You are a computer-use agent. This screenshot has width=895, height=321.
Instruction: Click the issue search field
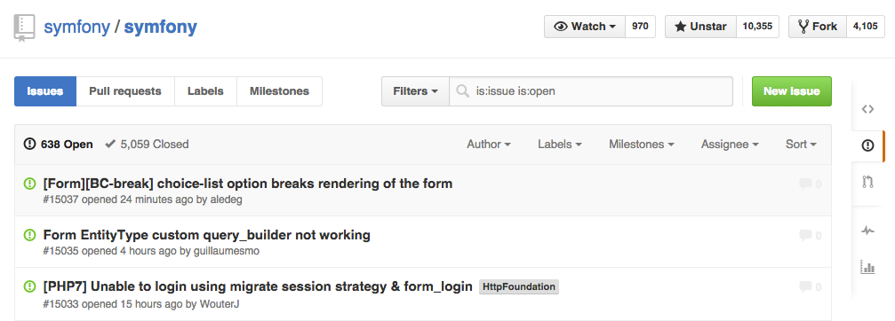(x=591, y=91)
